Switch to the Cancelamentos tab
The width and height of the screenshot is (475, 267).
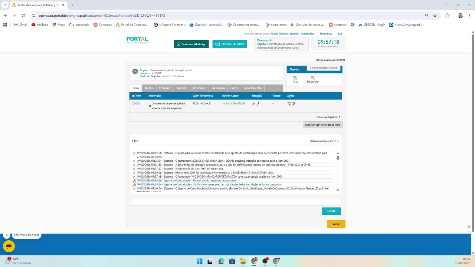pos(252,88)
